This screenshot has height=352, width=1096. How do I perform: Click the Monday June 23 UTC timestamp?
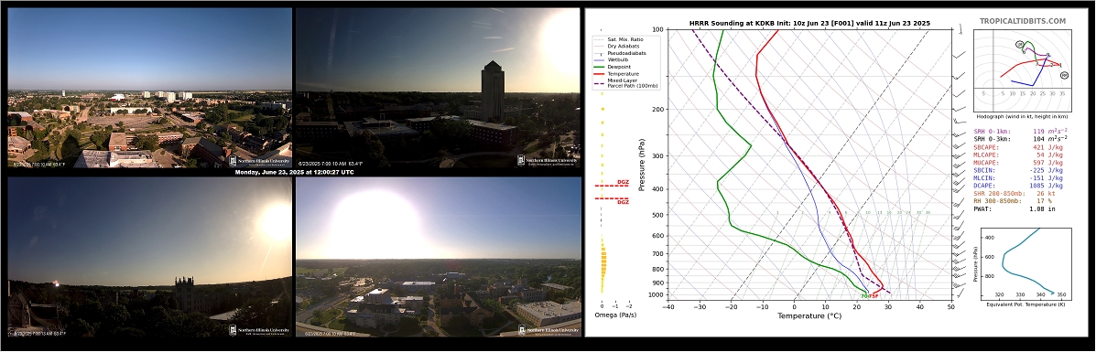click(x=294, y=172)
